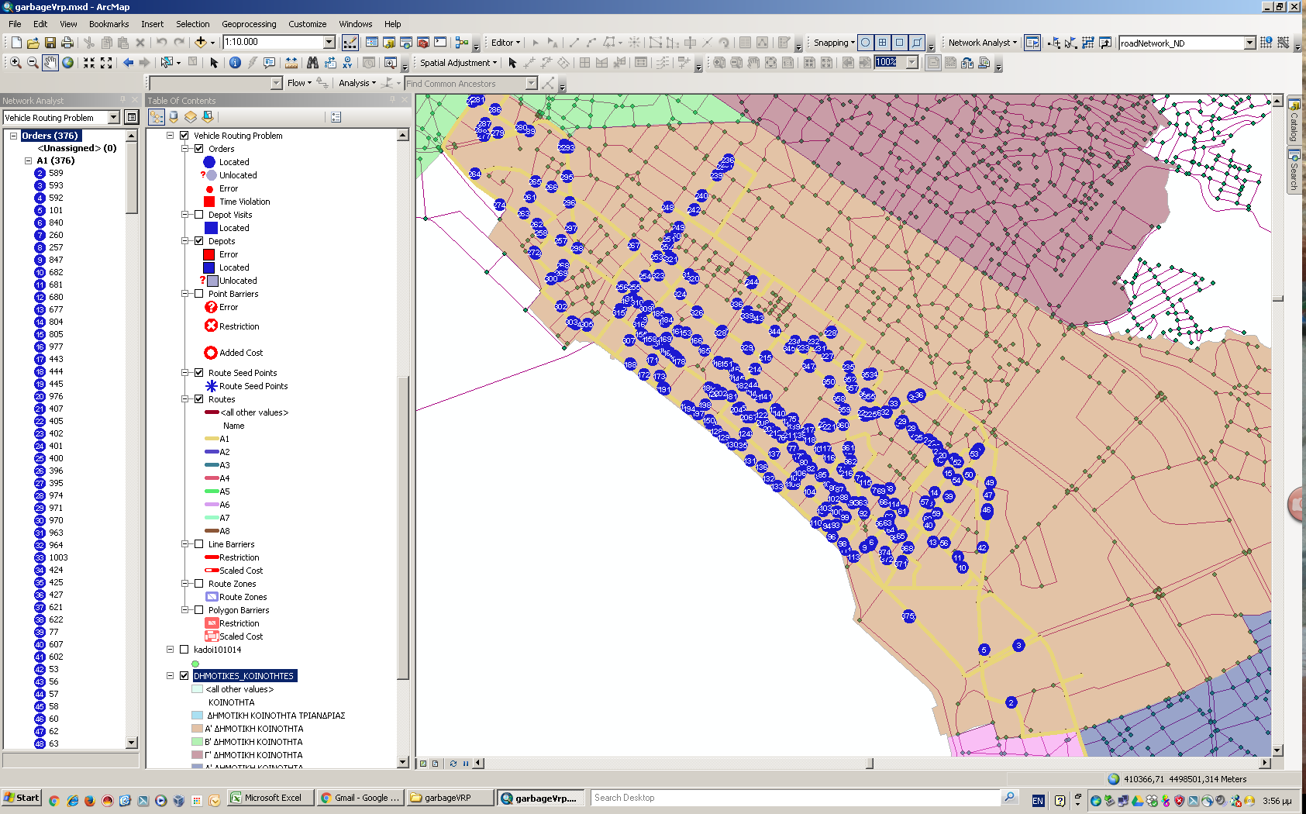Select the Zoom In tool
Viewport: 1306px width, 814px height.
[x=16, y=63]
